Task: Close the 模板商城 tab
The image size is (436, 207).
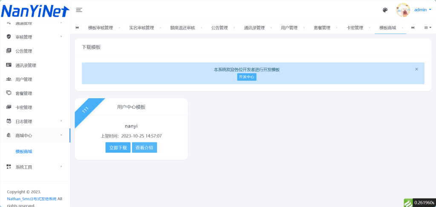Action: pyautogui.click(x=402, y=28)
